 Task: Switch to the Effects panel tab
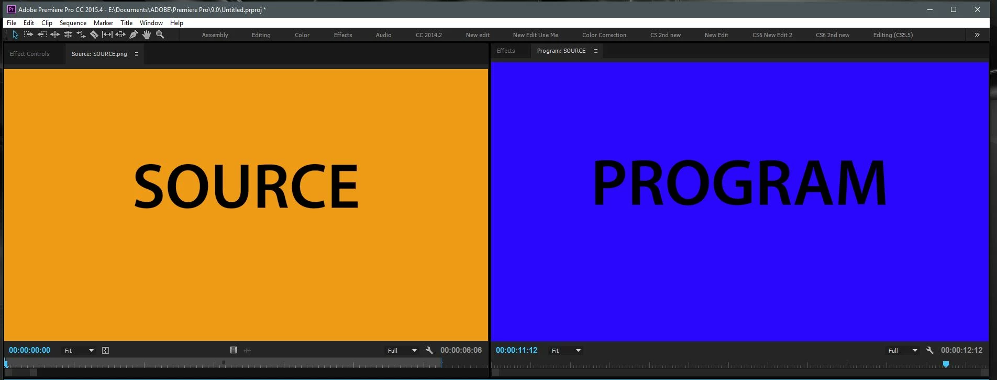[506, 51]
